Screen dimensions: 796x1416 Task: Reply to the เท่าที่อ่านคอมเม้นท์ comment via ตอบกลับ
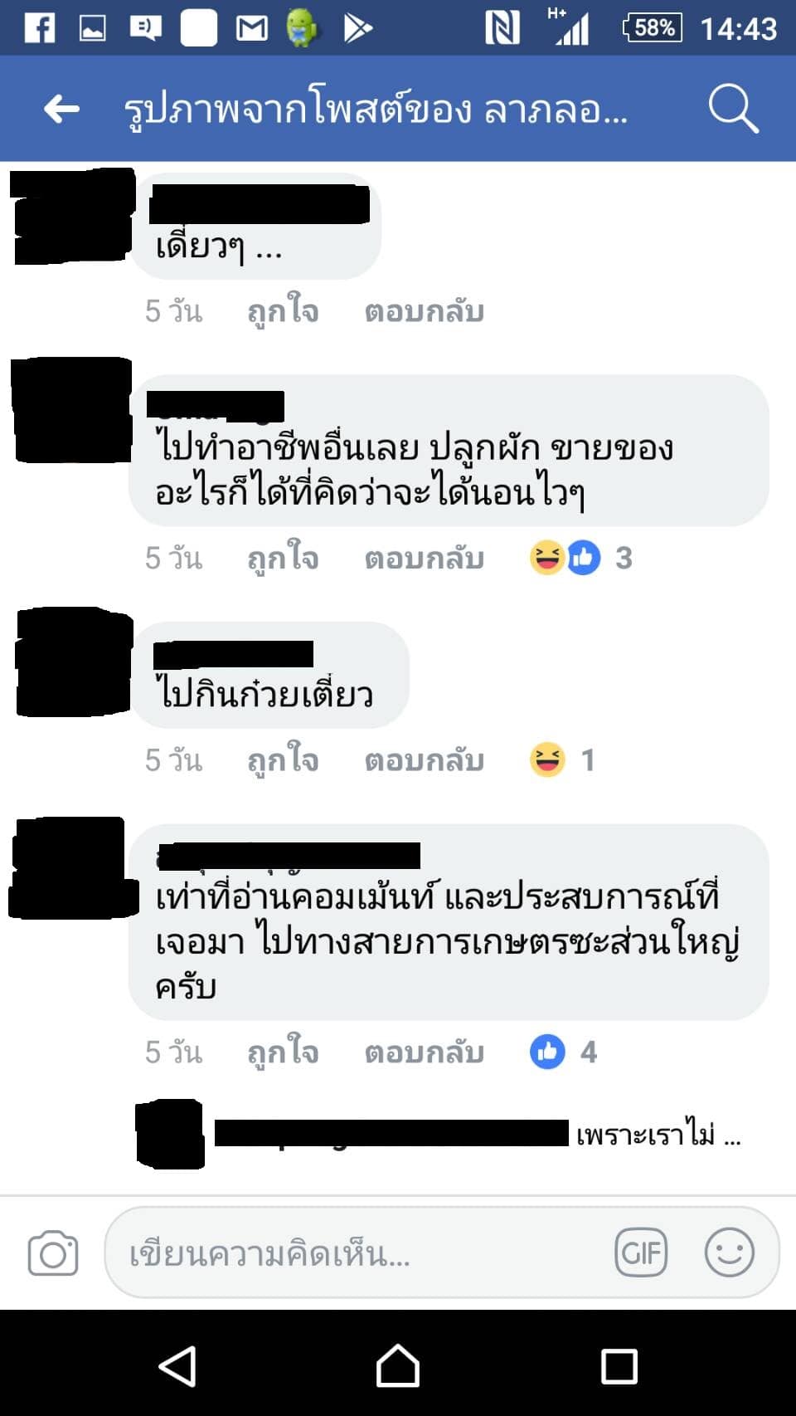[x=424, y=1052]
